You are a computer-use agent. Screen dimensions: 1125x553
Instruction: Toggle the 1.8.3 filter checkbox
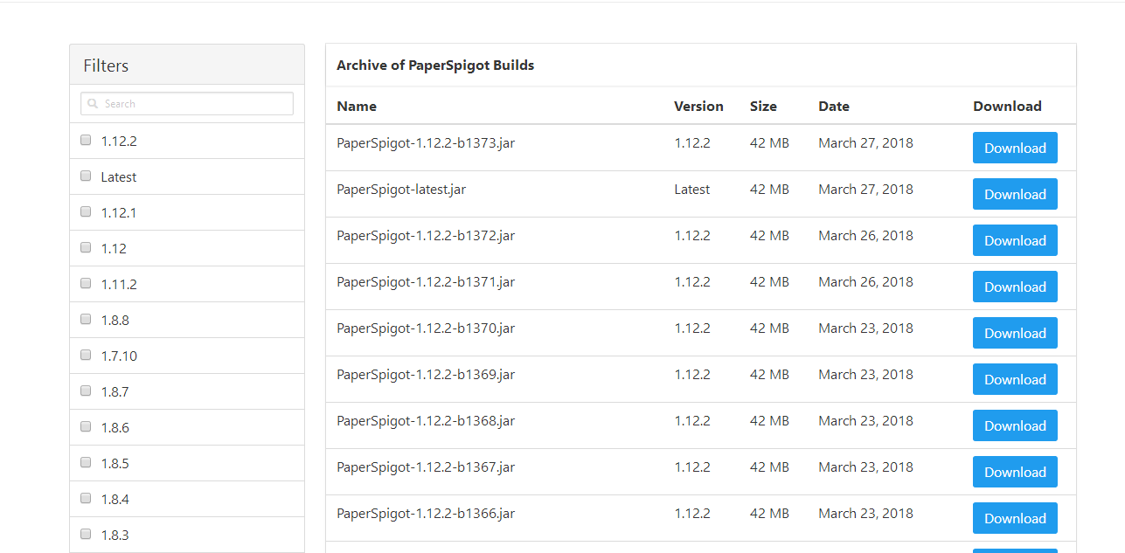86,534
